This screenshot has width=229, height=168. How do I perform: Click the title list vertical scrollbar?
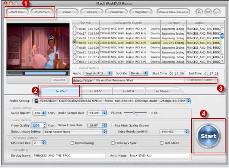click(x=222, y=36)
